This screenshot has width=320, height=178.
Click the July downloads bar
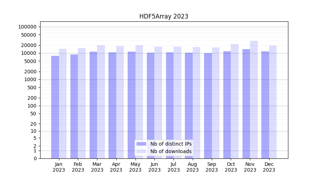(177, 103)
